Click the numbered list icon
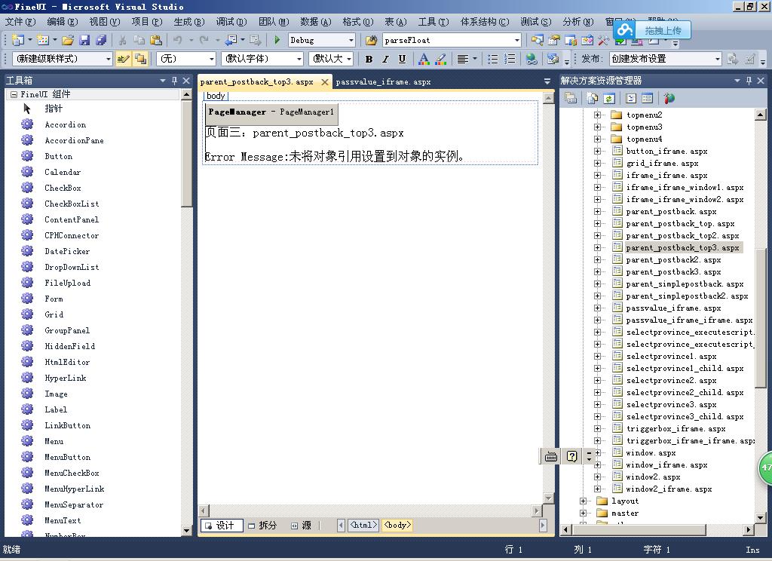The width and height of the screenshot is (772, 561). point(510,59)
